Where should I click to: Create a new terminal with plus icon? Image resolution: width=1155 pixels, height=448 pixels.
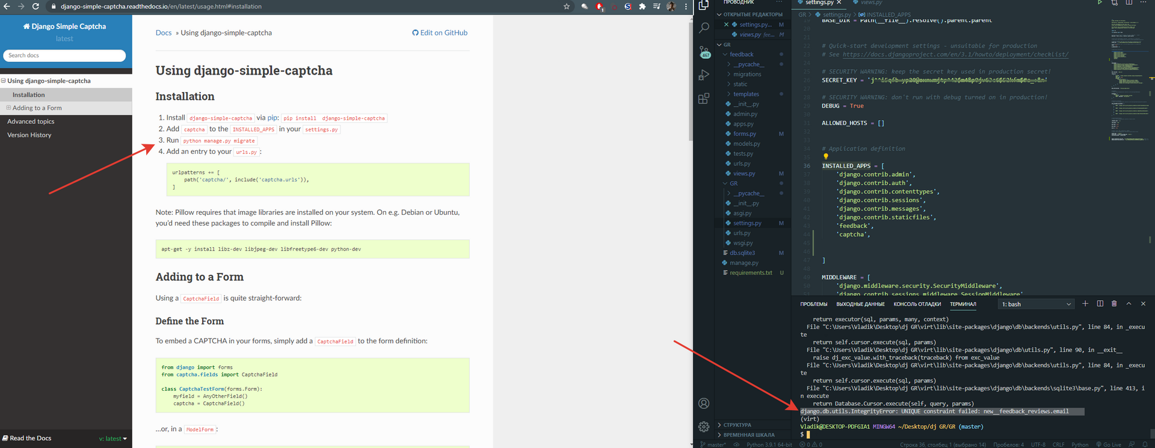pos(1085,304)
